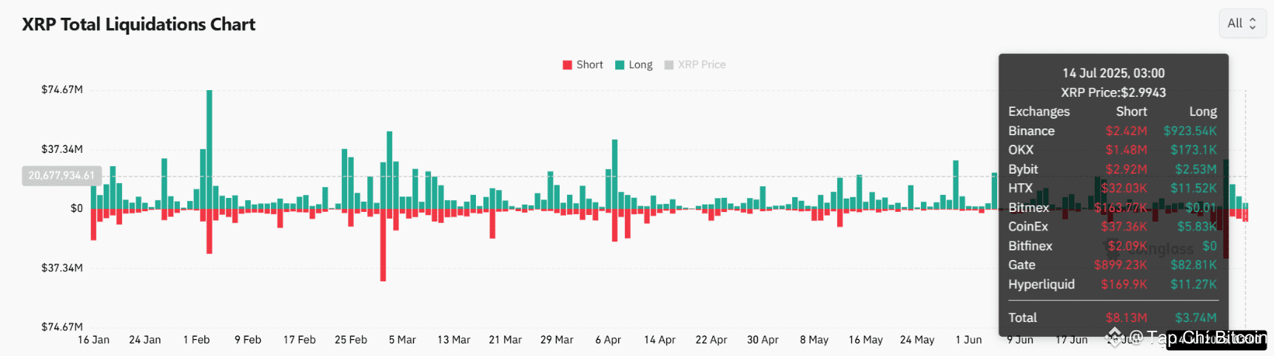Viewport: 1274px width, 356px height.
Task: Click the Binance row in the tooltip
Action: pyautogui.click(x=1113, y=131)
